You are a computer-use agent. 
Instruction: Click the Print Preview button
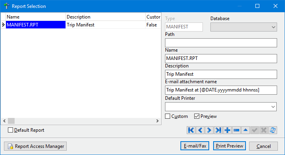point(229,146)
